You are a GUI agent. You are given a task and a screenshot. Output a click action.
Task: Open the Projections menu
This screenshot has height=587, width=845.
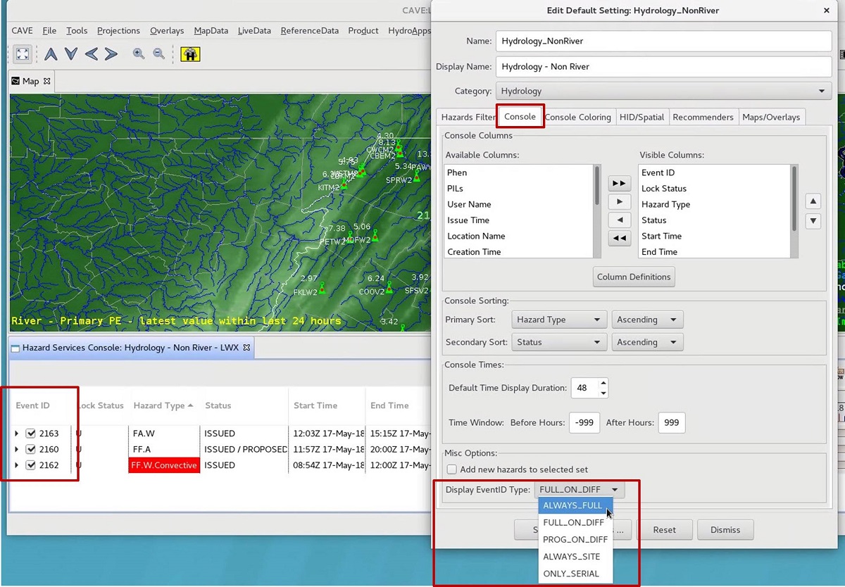[x=118, y=30]
